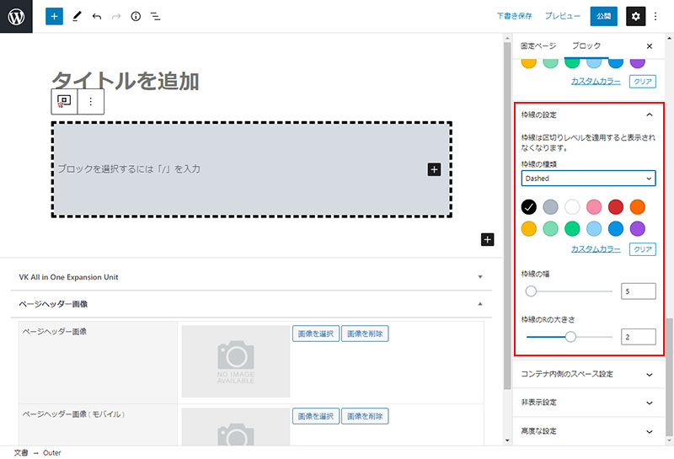Toggle the settings gear sidebar
Image resolution: width=674 pixels, height=459 pixels.
[x=636, y=16]
